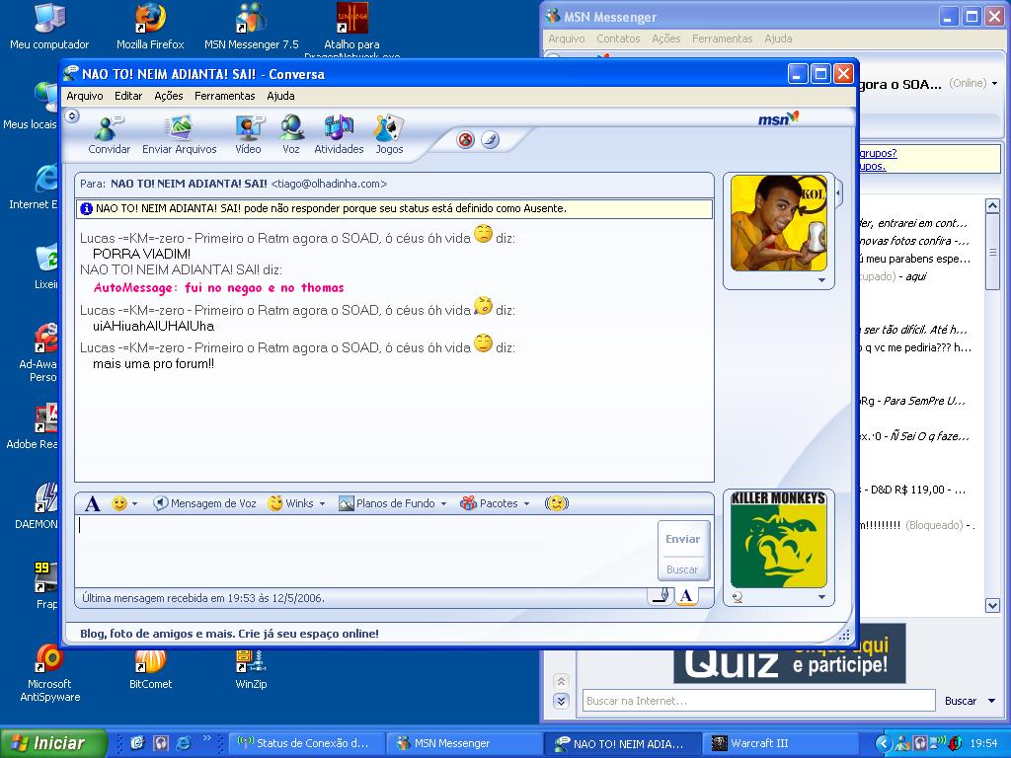Open the Atividades icon in the toolbar
Image resolution: width=1011 pixels, height=758 pixels.
coord(339,134)
